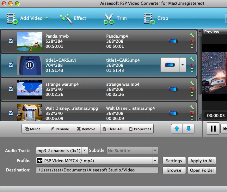Click PSP device icon on Walt Disney row

click(x=173, y=113)
